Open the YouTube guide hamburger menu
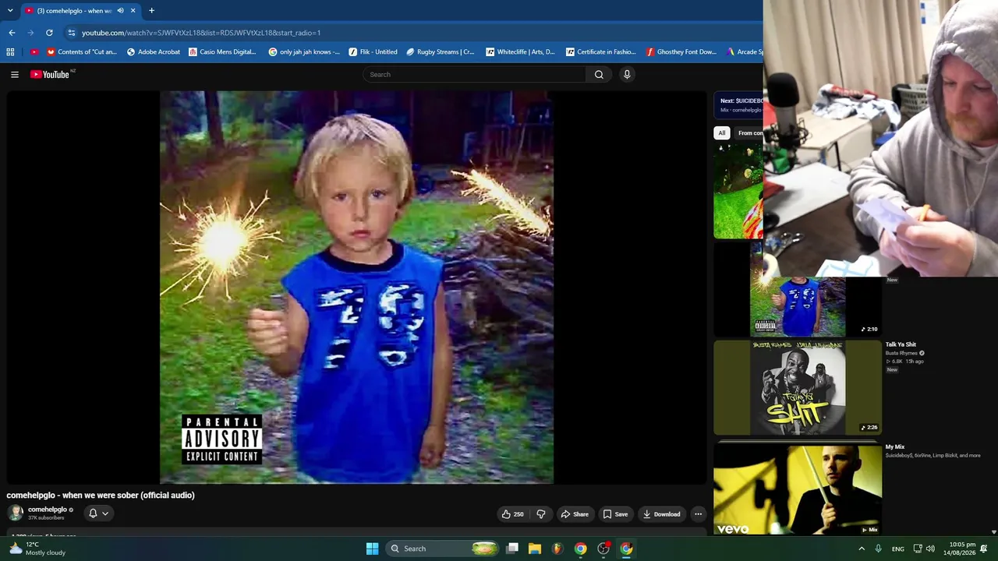 click(x=15, y=75)
